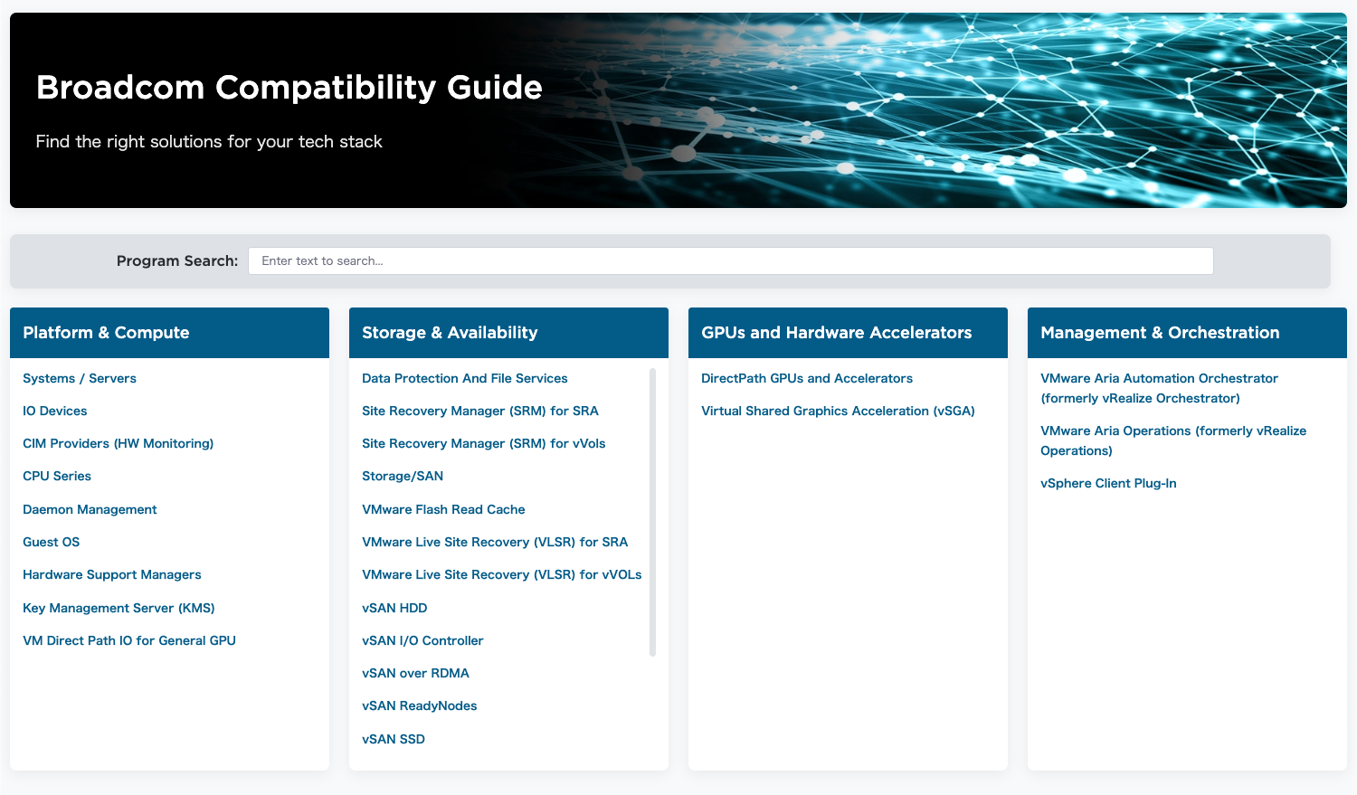Screen dimensions: 1357x795
Task: Open Site Recovery Manager (SRM) for SRA
Action: pos(480,411)
